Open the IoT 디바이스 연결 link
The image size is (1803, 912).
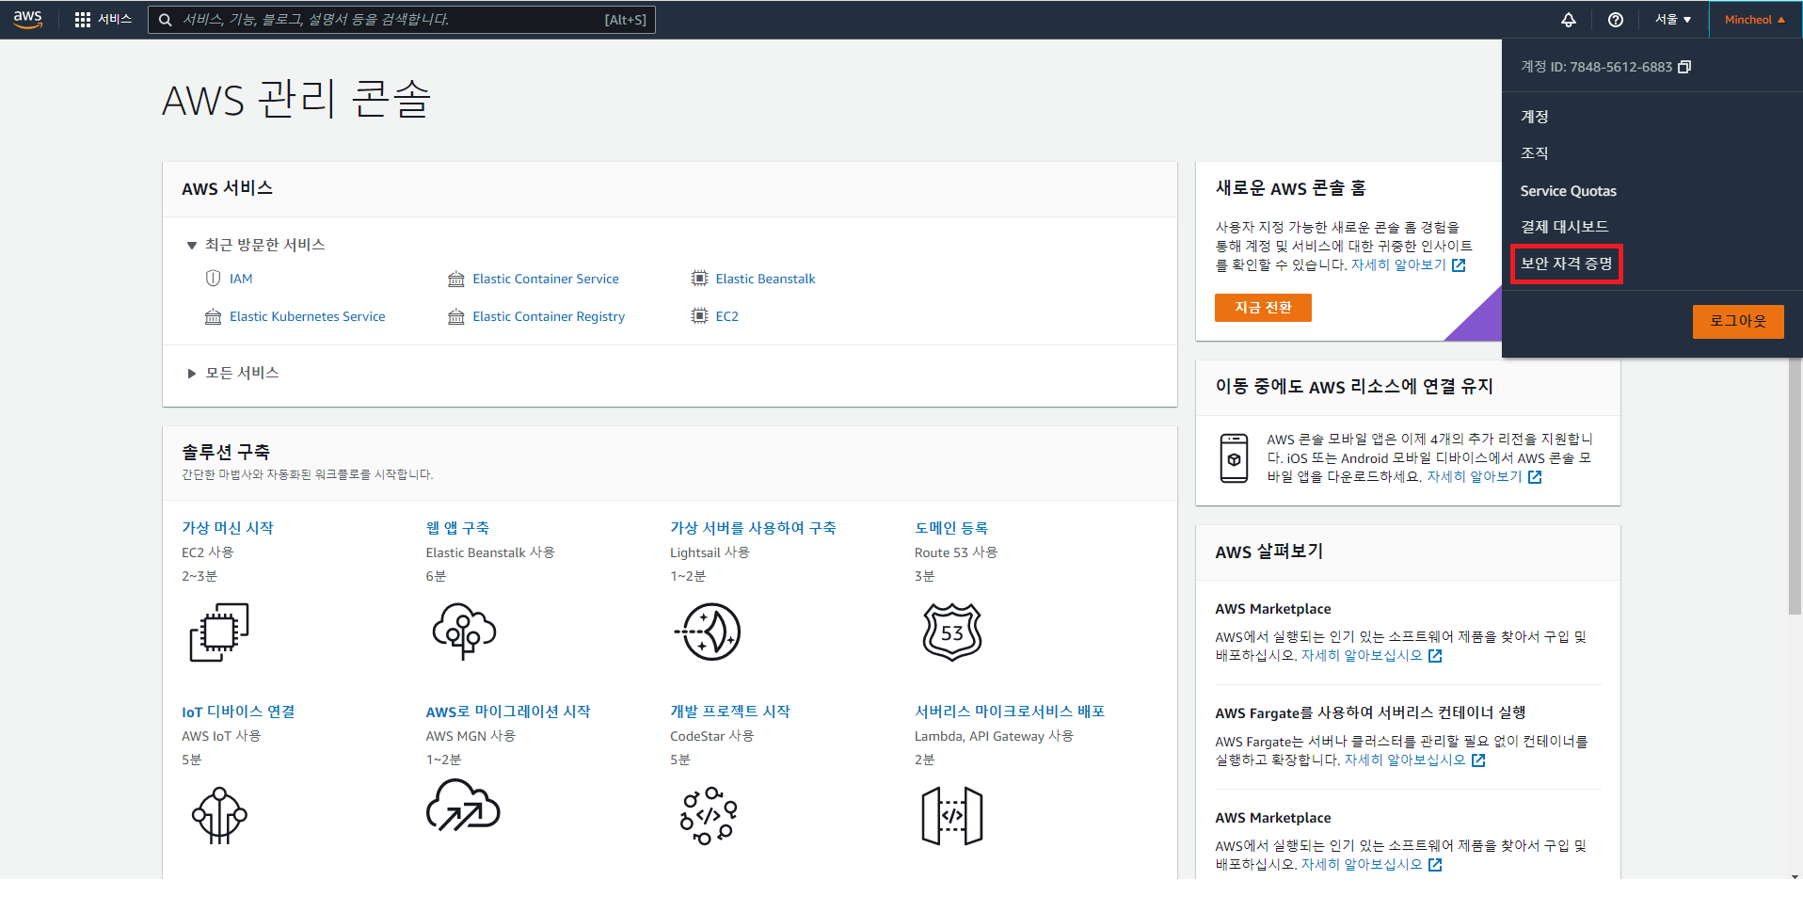point(238,712)
